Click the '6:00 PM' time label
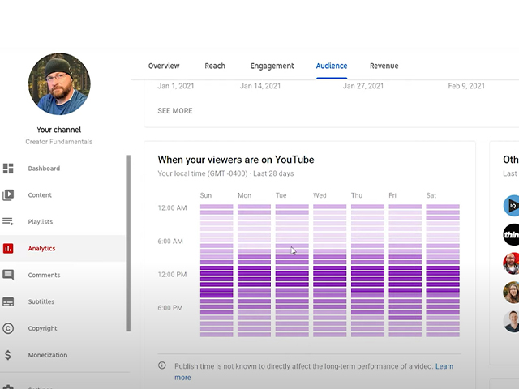 (x=170, y=308)
